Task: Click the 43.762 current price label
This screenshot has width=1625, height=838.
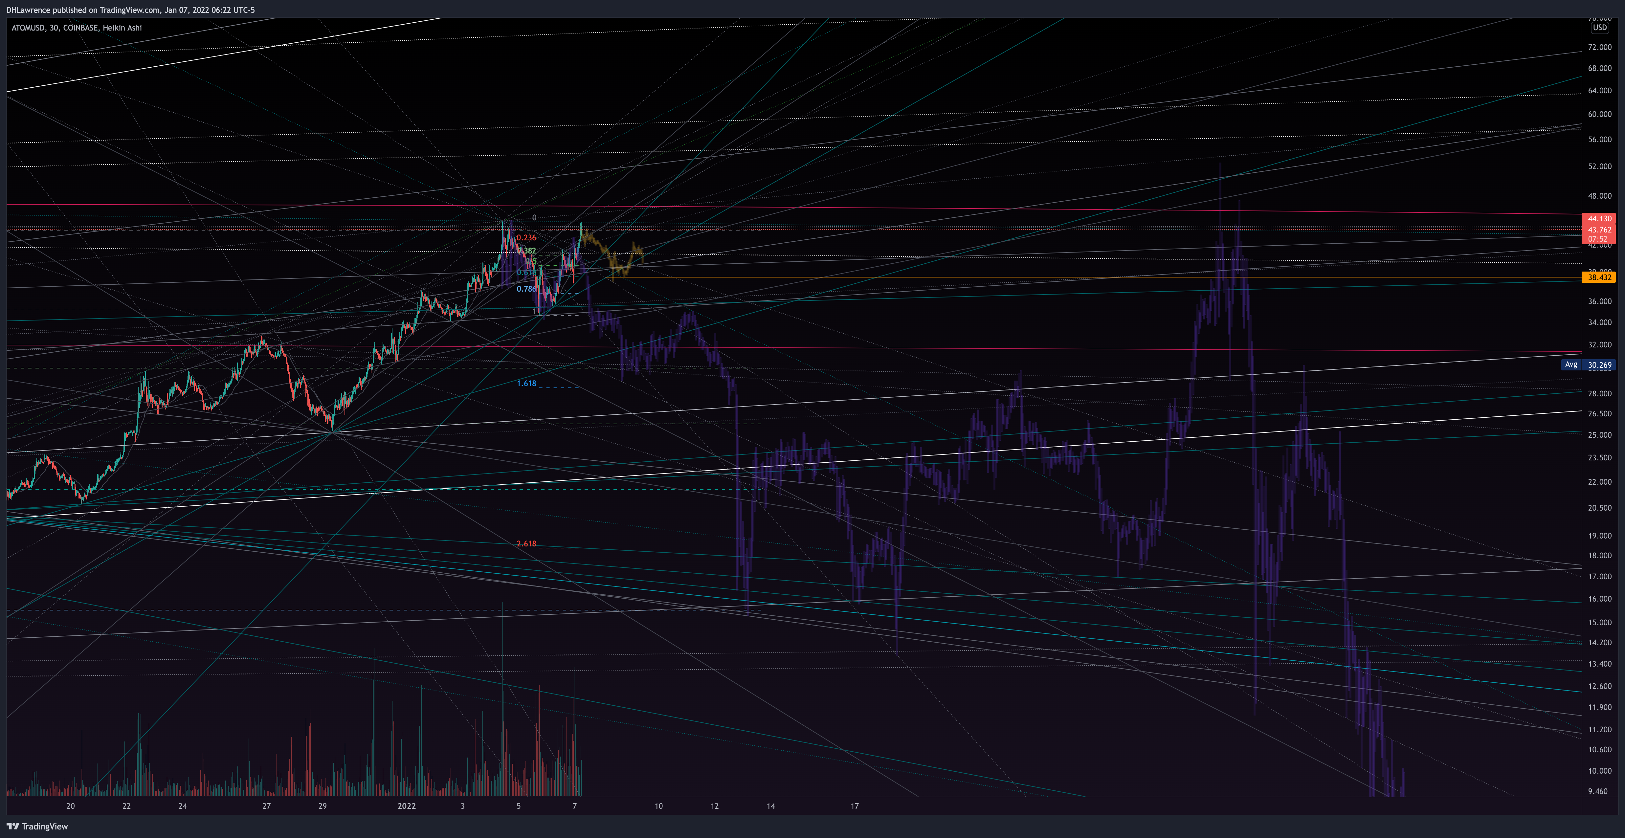Action: click(x=1599, y=230)
